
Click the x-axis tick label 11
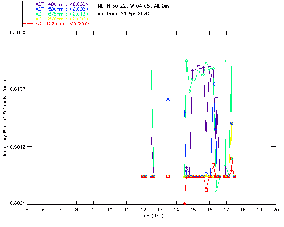point(126,210)
